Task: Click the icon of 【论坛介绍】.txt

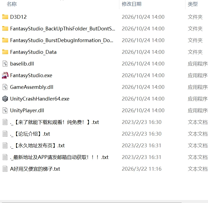Action: [5, 134]
